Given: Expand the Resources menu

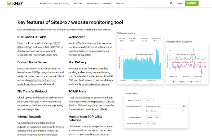Looking at the screenshot, I should 93,3.
